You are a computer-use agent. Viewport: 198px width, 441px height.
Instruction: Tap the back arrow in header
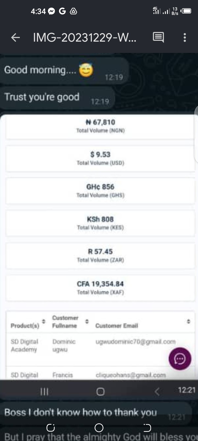(15, 37)
